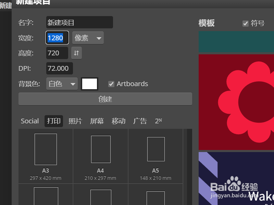Click the preset list scrollbar
The height and width of the screenshot is (205, 274).
[x=189, y=167]
